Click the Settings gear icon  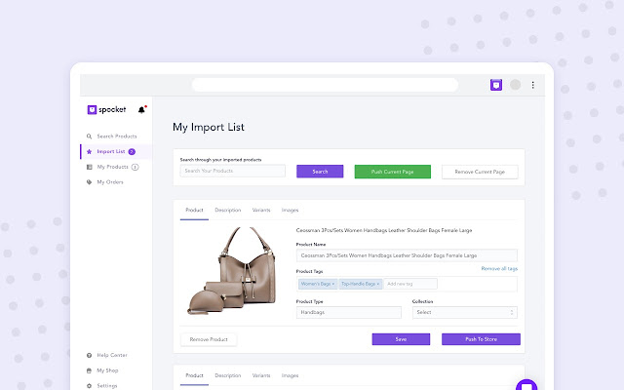[89, 386]
